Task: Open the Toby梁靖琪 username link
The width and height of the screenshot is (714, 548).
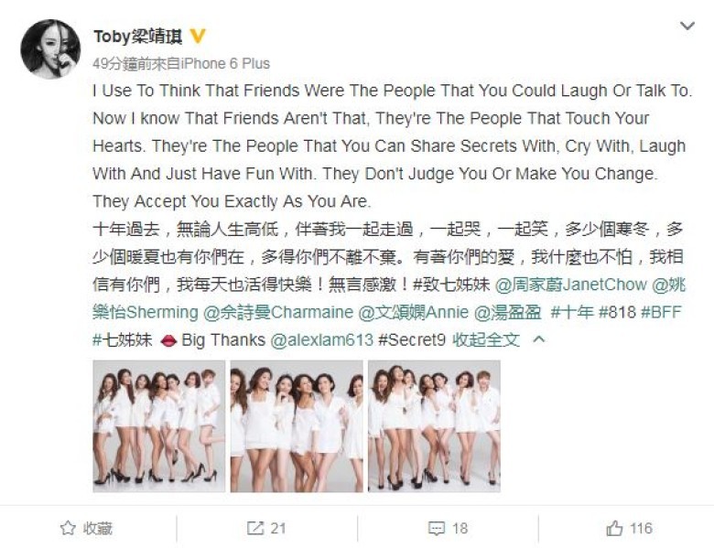Action: 137,37
